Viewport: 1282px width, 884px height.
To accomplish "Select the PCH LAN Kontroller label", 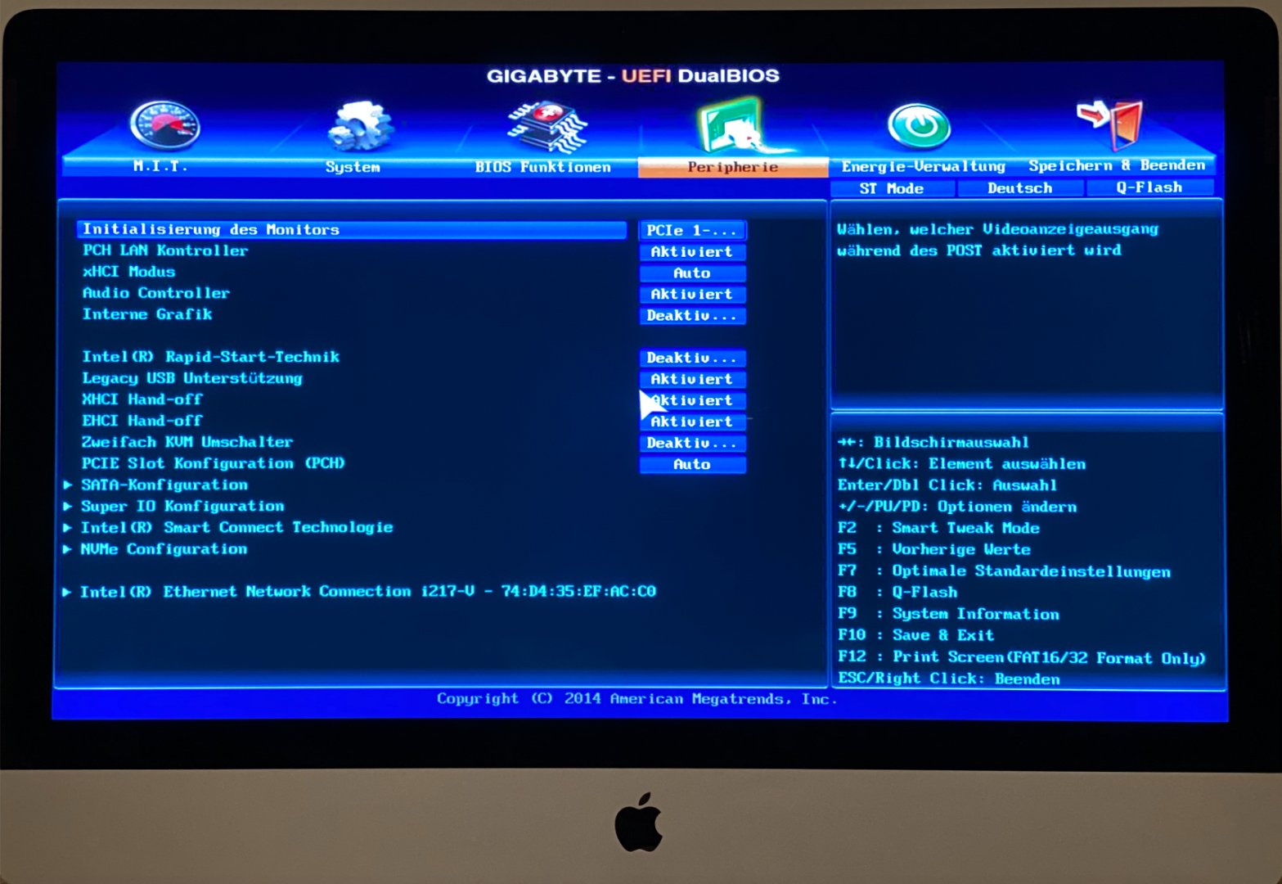I will coord(165,250).
